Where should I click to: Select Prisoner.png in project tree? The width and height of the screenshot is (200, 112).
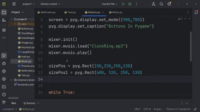coord(26,66)
